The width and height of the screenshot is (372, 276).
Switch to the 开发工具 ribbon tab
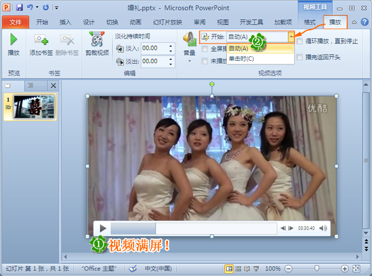(x=251, y=22)
